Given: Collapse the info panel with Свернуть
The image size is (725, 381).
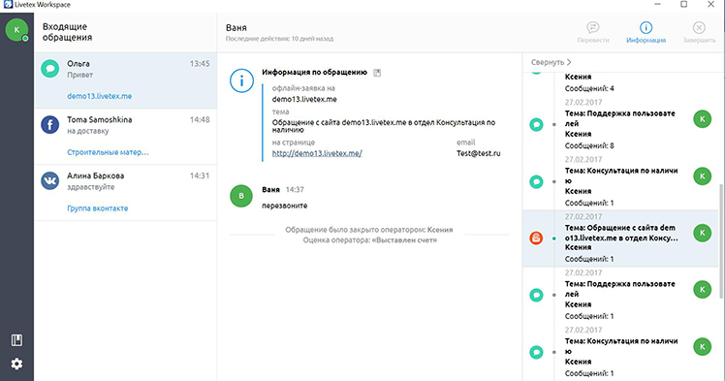Looking at the screenshot, I should (552, 62).
